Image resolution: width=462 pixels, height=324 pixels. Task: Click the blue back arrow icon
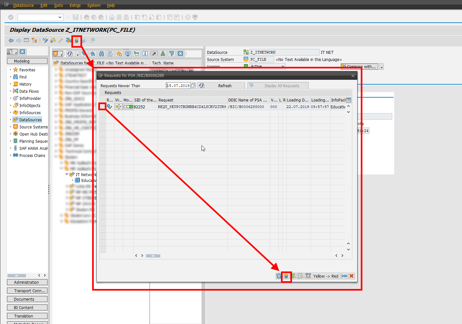[x=11, y=41]
